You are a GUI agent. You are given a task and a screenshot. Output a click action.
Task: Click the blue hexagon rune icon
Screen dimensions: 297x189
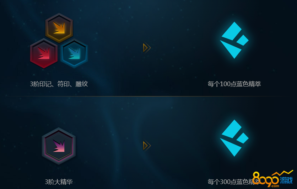click(74, 53)
